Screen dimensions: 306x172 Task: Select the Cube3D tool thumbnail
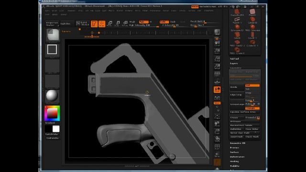(237, 35)
